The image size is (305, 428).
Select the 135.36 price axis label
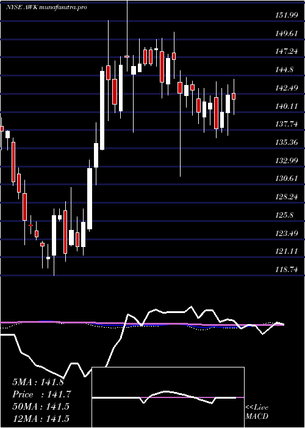(x=286, y=142)
